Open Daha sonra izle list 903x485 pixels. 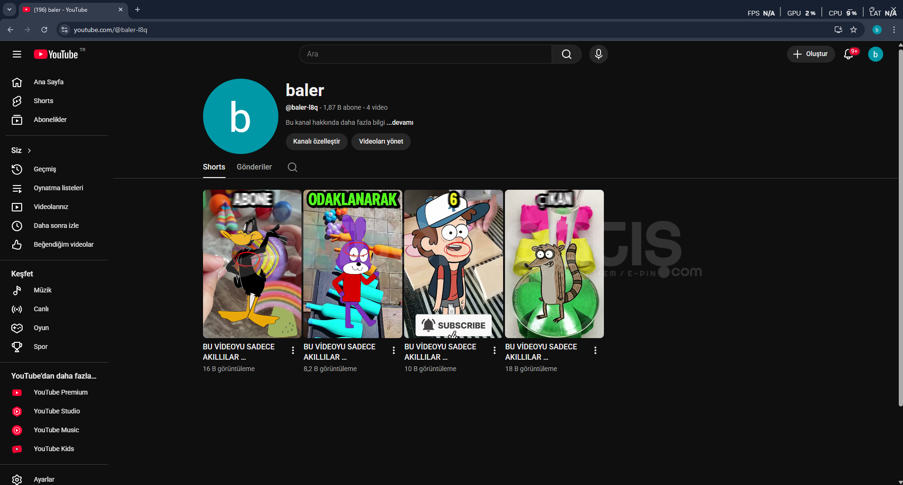point(57,226)
